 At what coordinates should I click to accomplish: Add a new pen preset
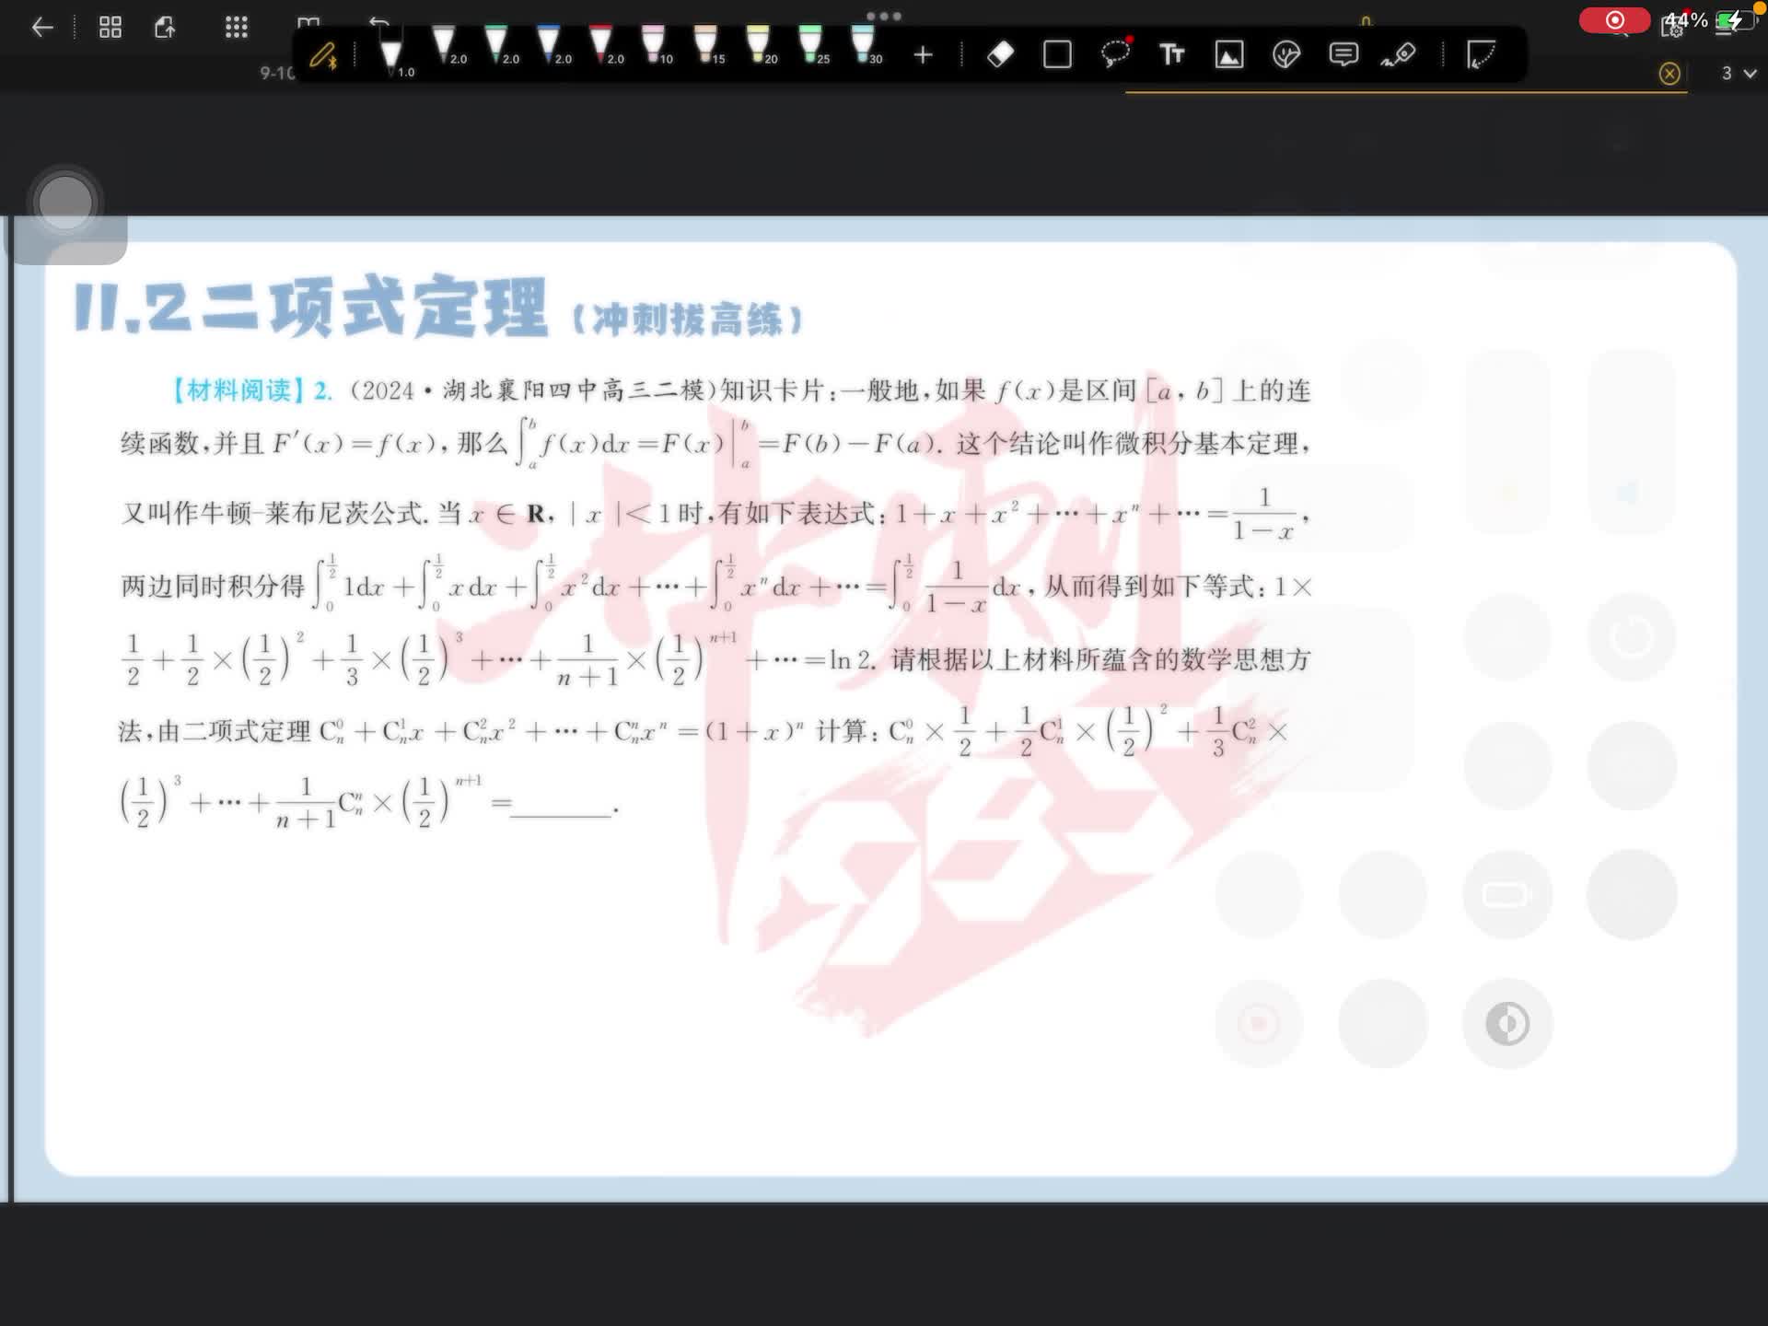click(923, 55)
